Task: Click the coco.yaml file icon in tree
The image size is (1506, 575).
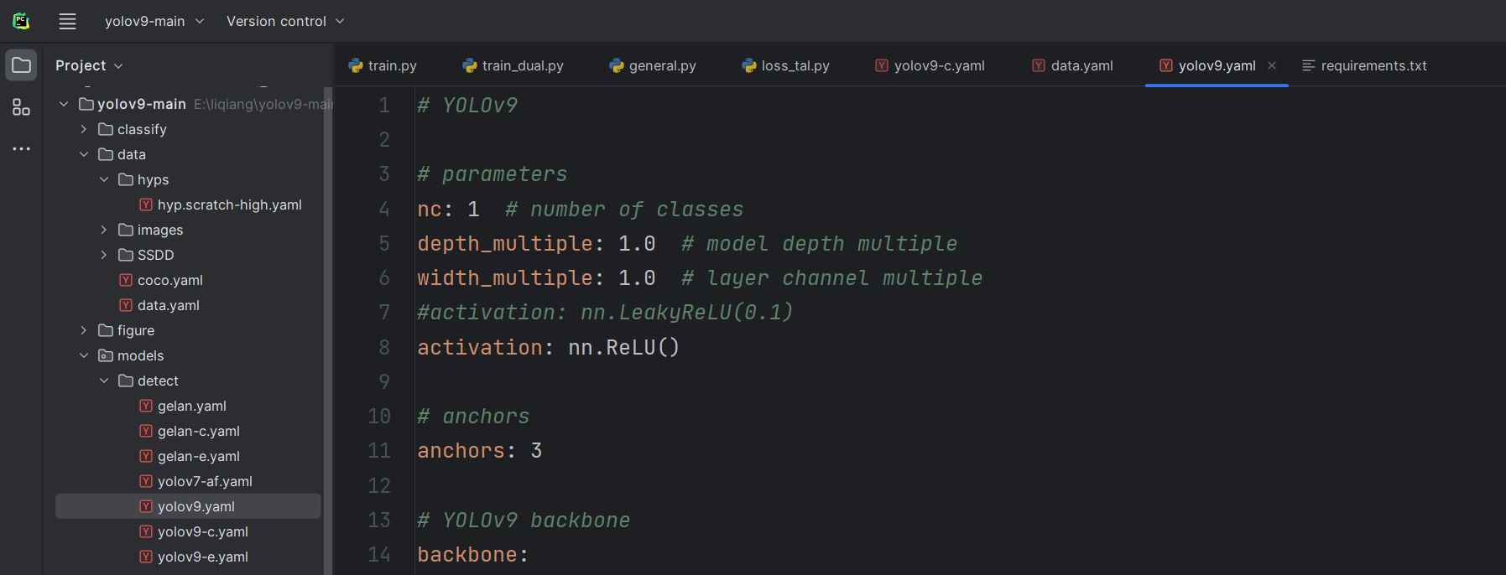Action: pos(126,280)
